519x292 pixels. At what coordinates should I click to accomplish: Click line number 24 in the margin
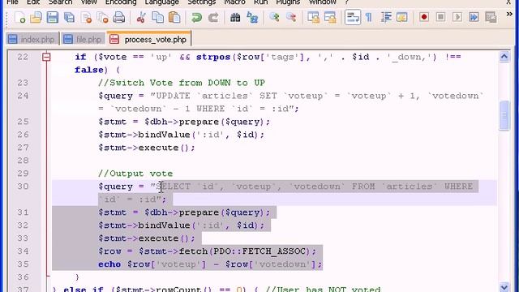(23, 96)
